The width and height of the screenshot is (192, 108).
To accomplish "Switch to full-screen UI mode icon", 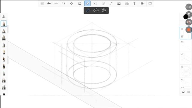I will [x=150, y=3].
